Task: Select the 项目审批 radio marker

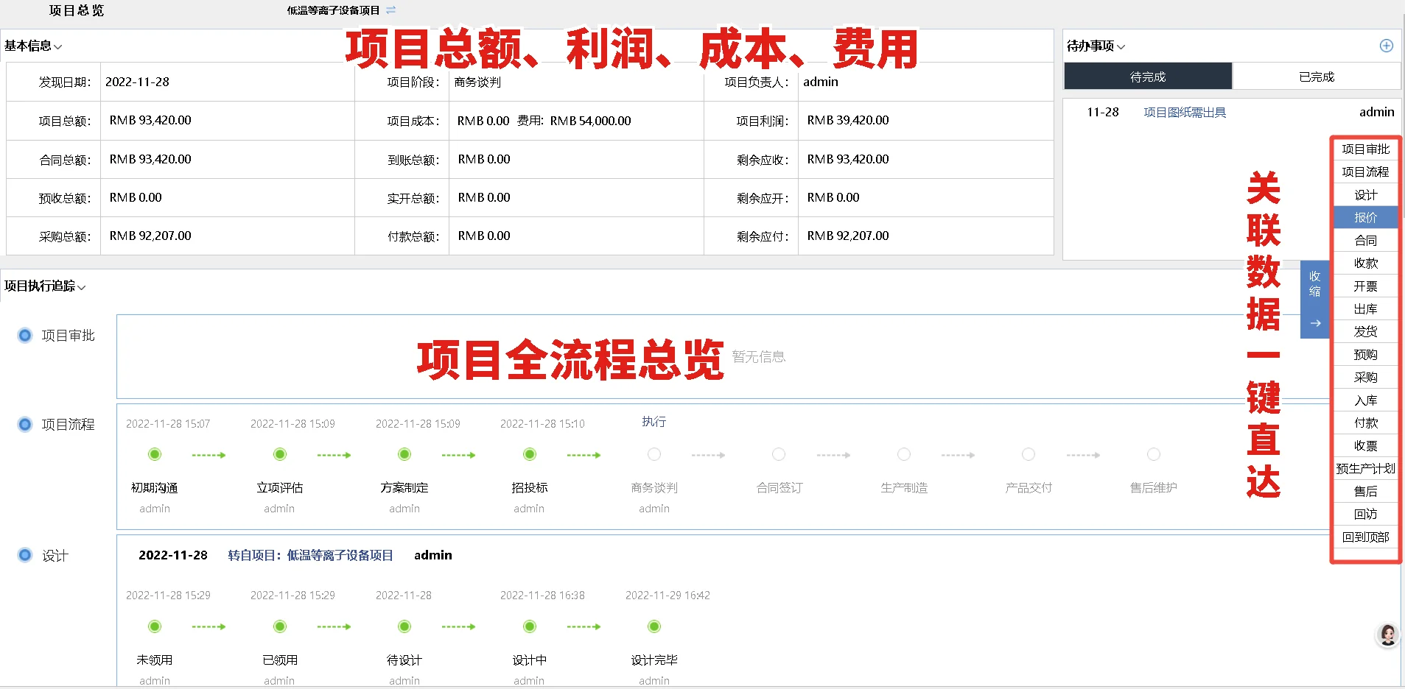Action: (x=24, y=335)
